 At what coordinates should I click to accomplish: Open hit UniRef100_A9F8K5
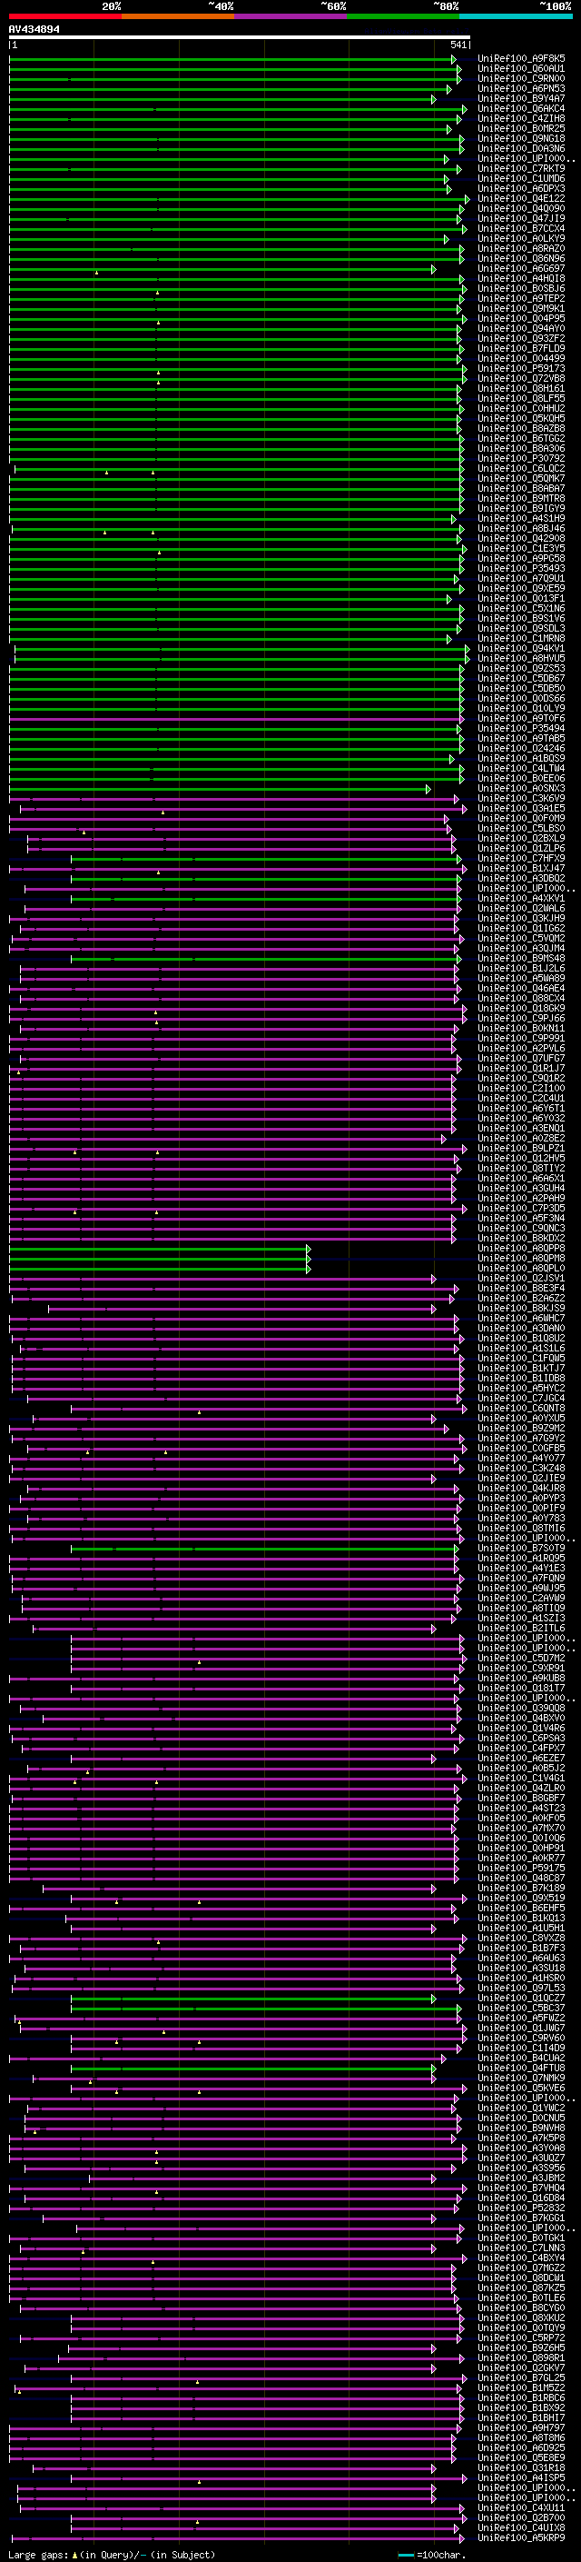point(521,59)
